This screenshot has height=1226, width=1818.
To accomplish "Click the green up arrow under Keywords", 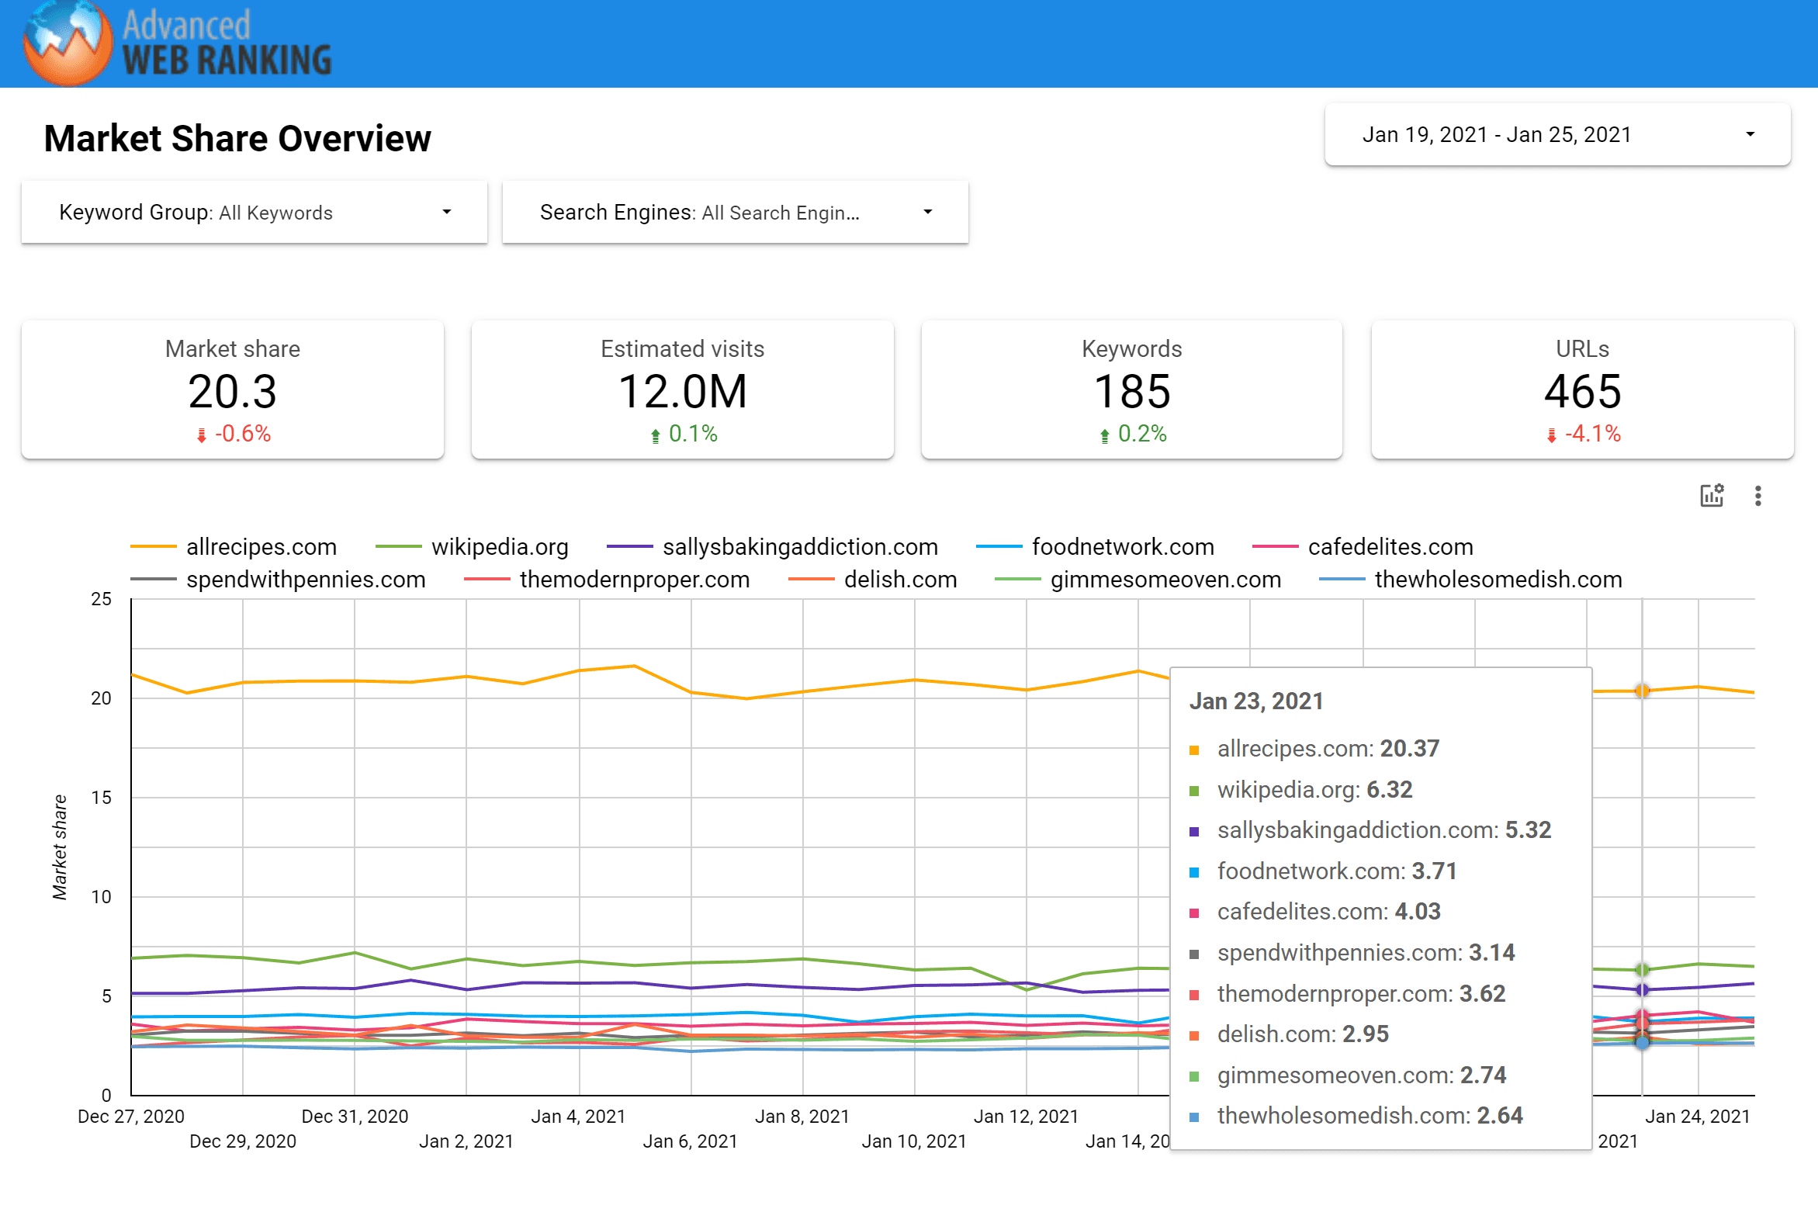I will coord(1104,435).
